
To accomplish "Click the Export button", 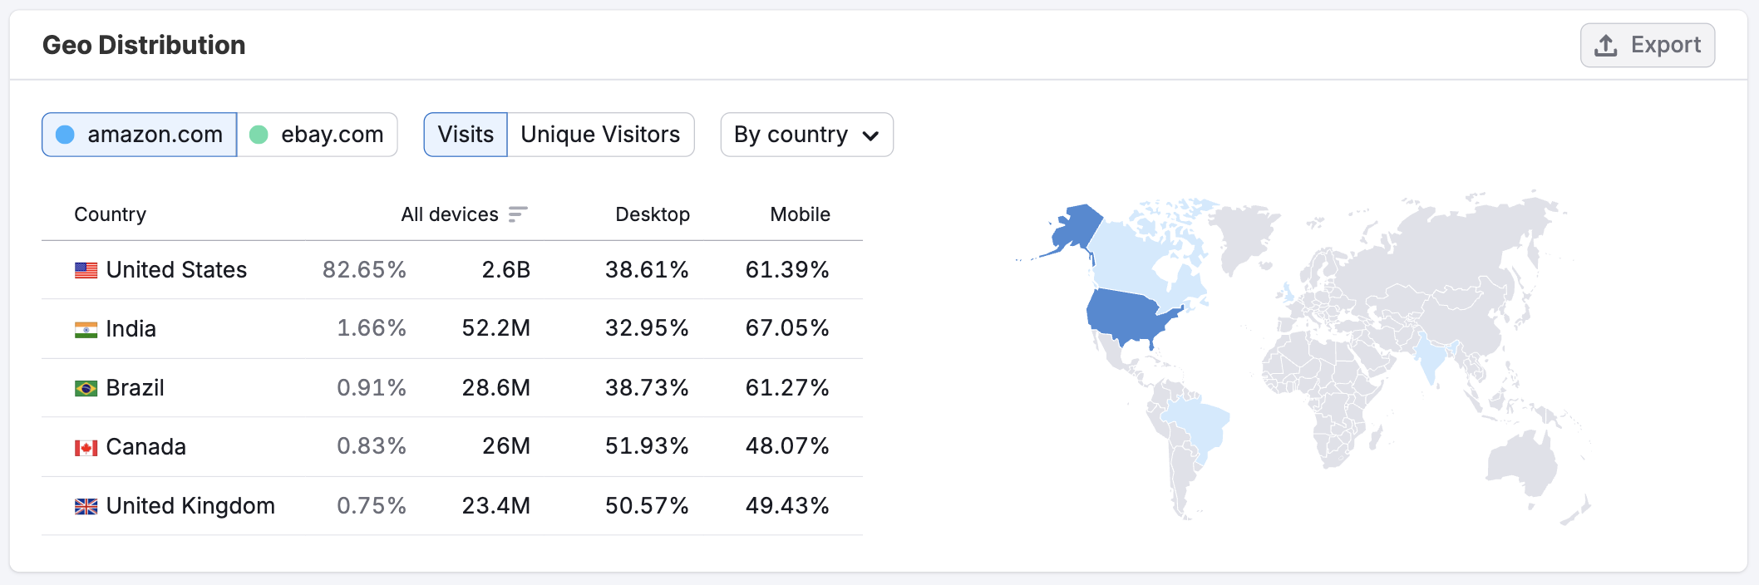I will coord(1647,45).
